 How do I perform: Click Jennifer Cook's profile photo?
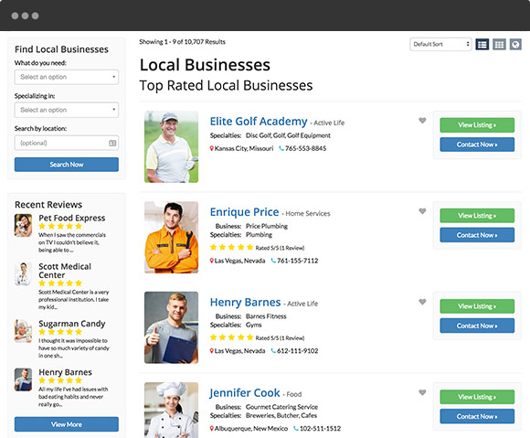click(172, 410)
